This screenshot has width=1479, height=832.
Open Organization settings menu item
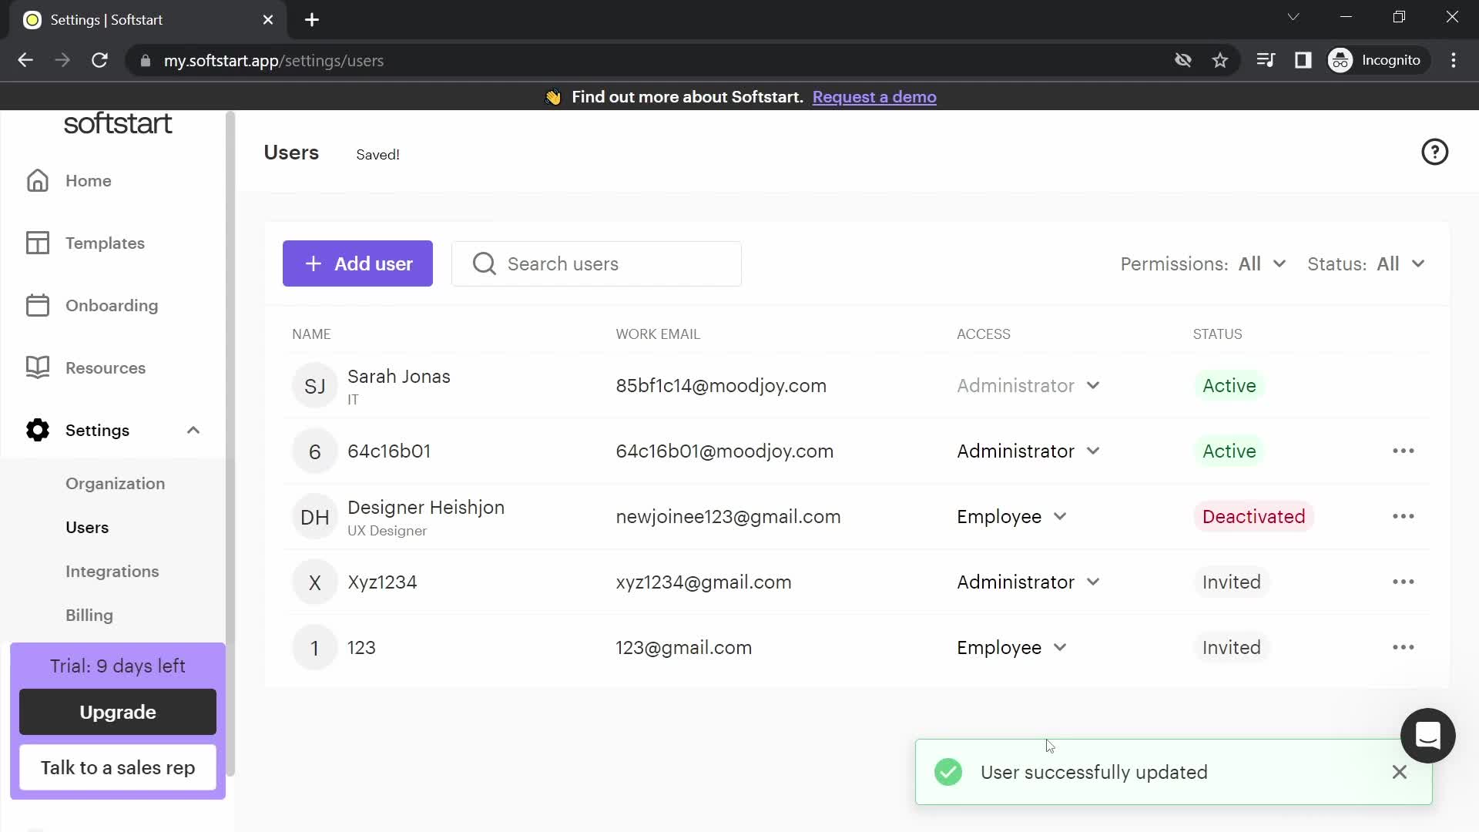[115, 482]
